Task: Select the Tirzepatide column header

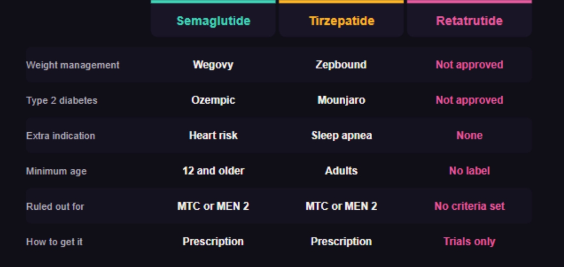Action: [342, 21]
